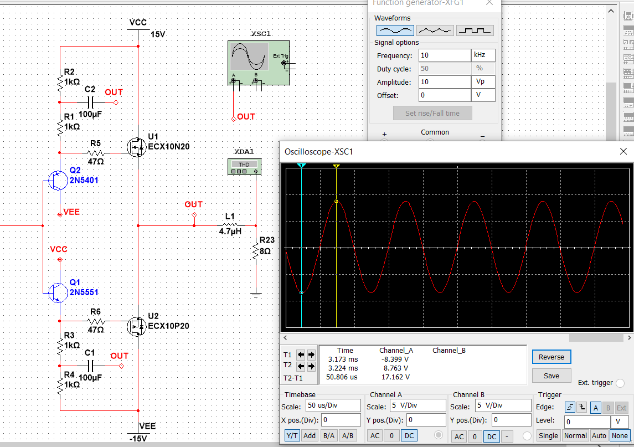Set trigger mode to Auto
The height and width of the screenshot is (447, 634).
pos(599,436)
